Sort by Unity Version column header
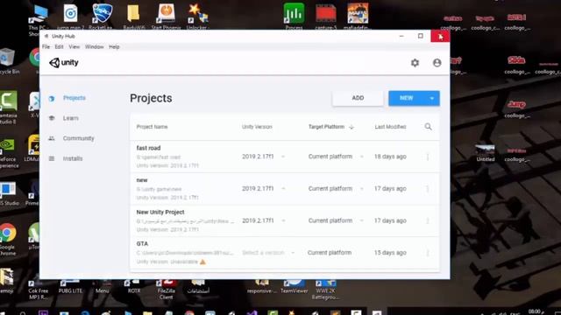The width and height of the screenshot is (561, 315). [x=257, y=127]
